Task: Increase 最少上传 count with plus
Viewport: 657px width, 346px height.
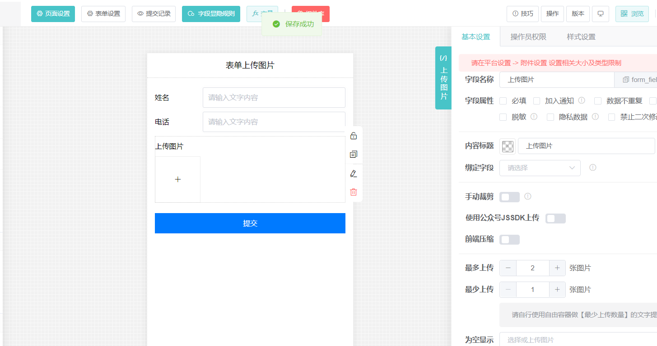Action: pyautogui.click(x=557, y=290)
